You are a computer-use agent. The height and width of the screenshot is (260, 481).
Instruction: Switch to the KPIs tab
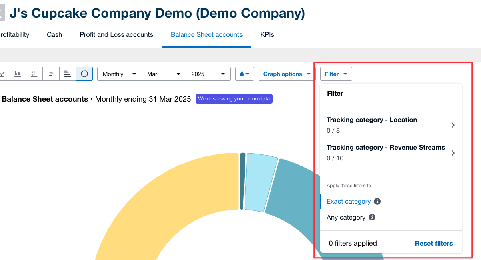[x=267, y=34]
